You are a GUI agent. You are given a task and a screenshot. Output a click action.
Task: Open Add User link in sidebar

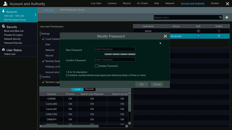(9, 16)
